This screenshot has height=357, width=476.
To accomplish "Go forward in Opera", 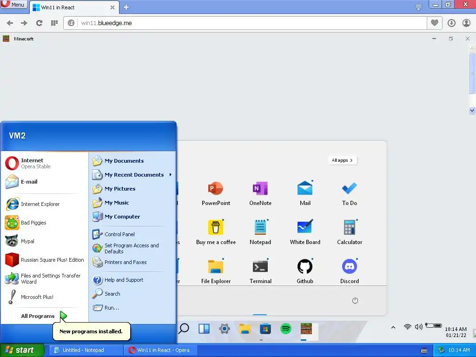I will [x=24, y=23].
